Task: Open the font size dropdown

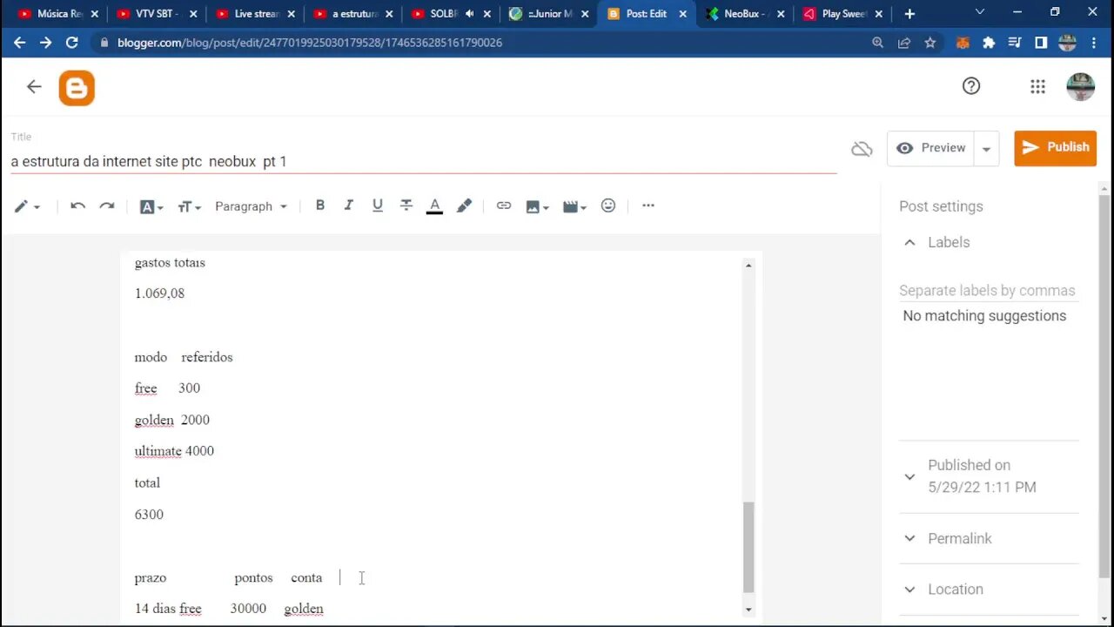Action: (x=189, y=206)
